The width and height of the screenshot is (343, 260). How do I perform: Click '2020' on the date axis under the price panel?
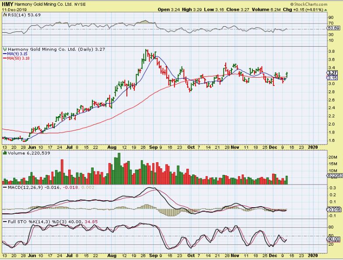(x=313, y=147)
